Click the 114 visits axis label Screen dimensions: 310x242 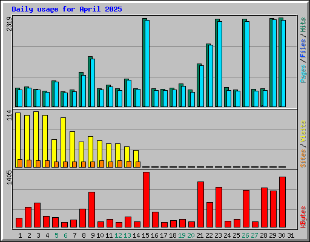pos(9,115)
